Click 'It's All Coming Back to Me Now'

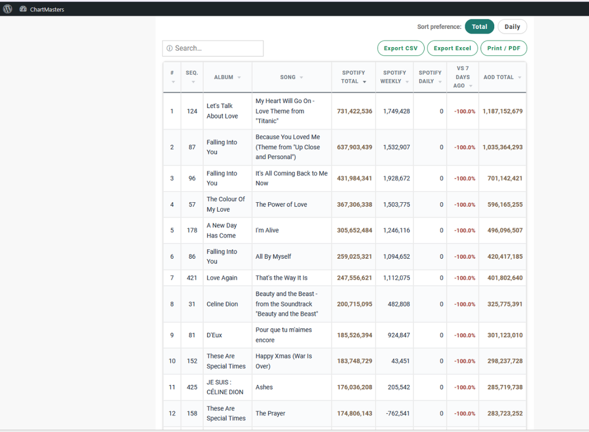pos(292,178)
